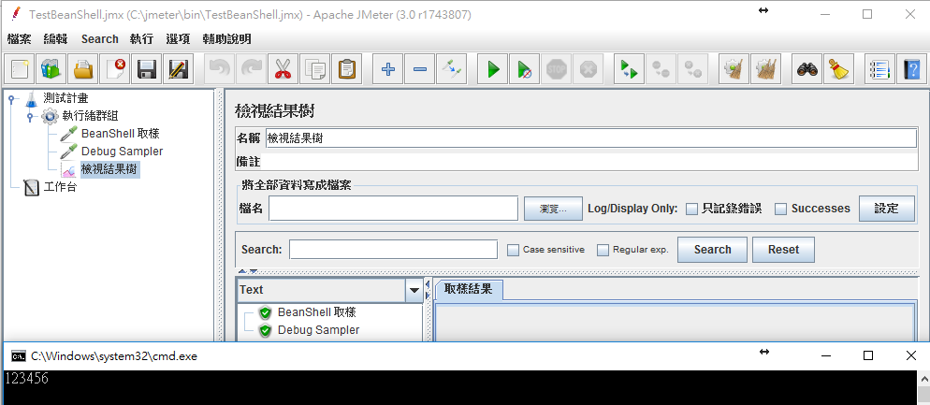Enable 只記錄錯誤 checkbox
The width and height of the screenshot is (930, 405).
[691, 209]
